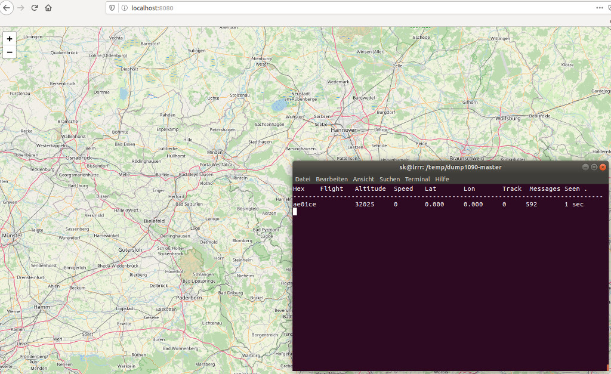Image resolution: width=611 pixels, height=374 pixels.
Task: Click the Altitude column header
Action: 370,188
